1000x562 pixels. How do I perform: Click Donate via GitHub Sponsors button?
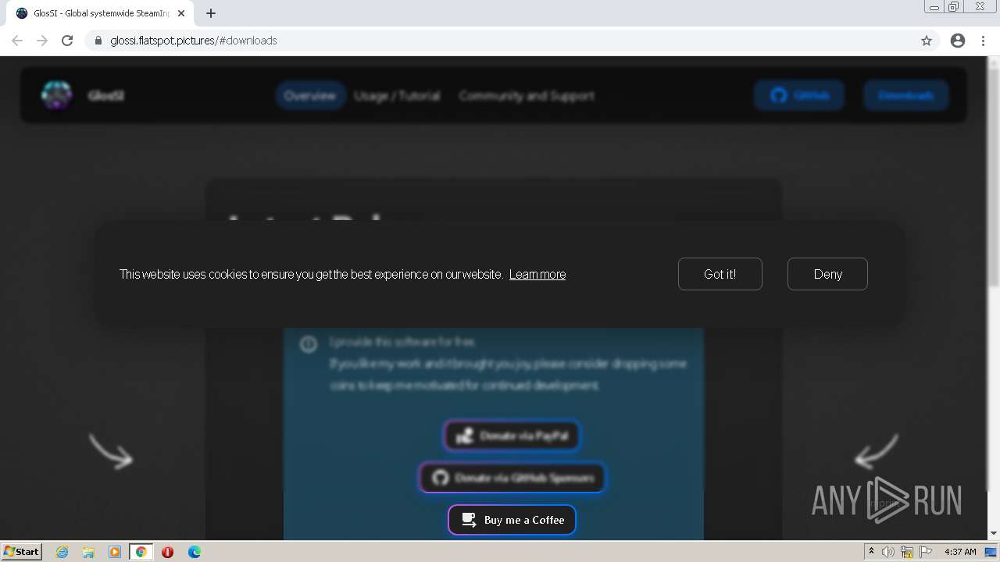click(x=512, y=478)
